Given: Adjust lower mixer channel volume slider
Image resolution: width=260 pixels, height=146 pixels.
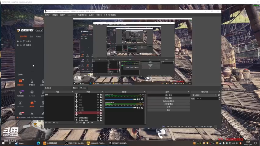Looking at the screenshot, I should tap(121, 108).
